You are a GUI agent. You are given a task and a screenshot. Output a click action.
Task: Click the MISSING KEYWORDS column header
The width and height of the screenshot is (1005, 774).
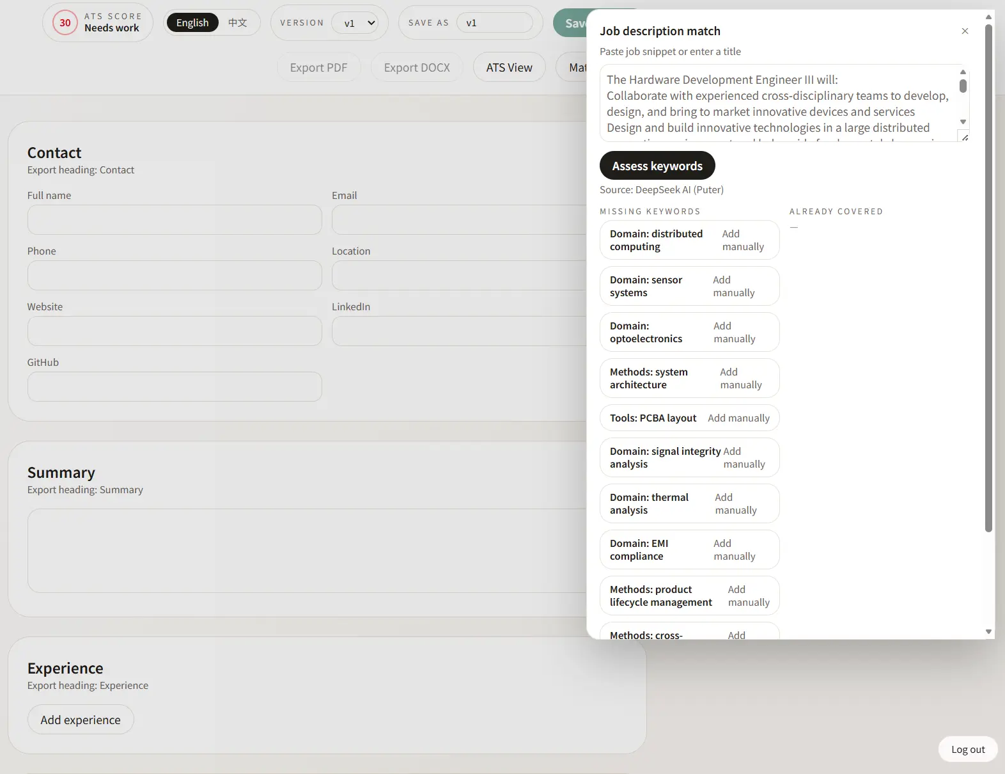(650, 211)
